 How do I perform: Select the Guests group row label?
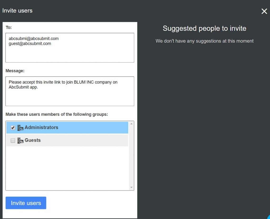[33, 140]
